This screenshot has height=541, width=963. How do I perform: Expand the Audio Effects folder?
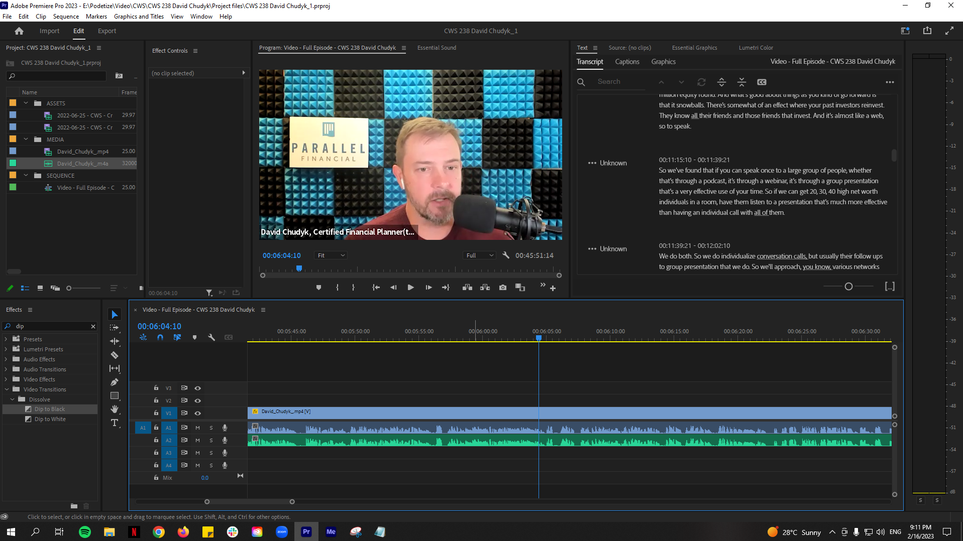[6, 359]
